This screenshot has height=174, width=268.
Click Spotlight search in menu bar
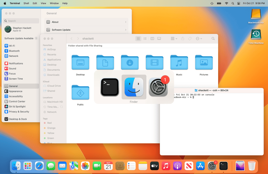[x=233, y=3]
